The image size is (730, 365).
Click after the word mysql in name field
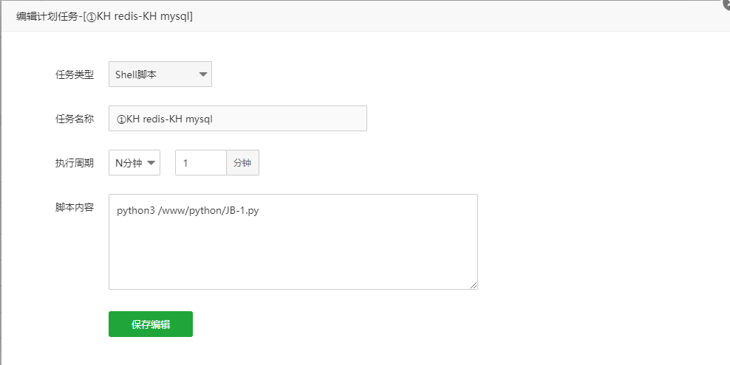coord(214,119)
